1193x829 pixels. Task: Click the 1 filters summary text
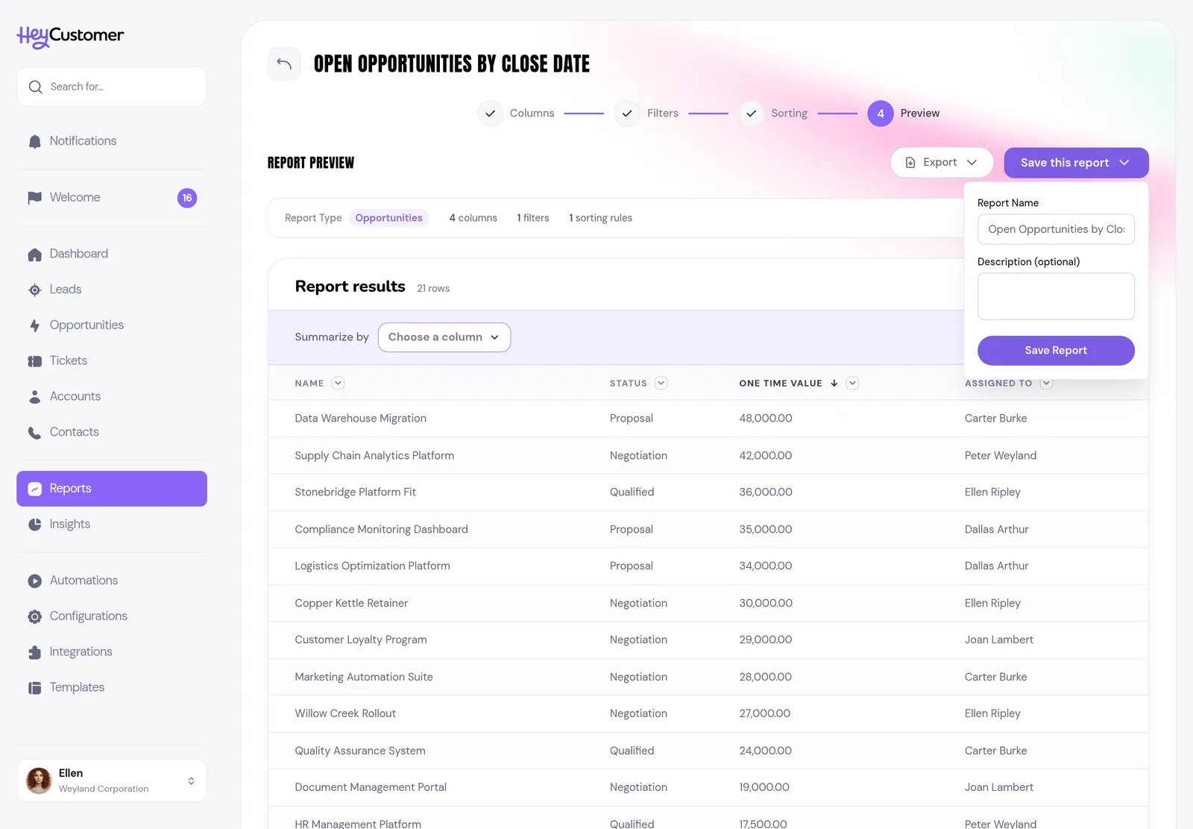[532, 218]
